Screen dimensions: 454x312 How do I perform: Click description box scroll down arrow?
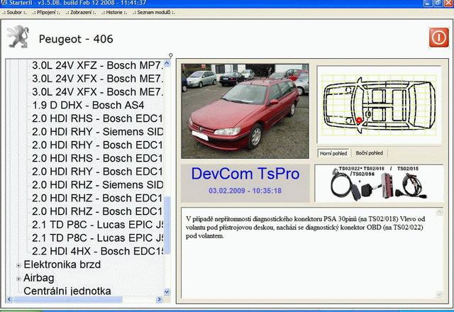tap(439, 295)
